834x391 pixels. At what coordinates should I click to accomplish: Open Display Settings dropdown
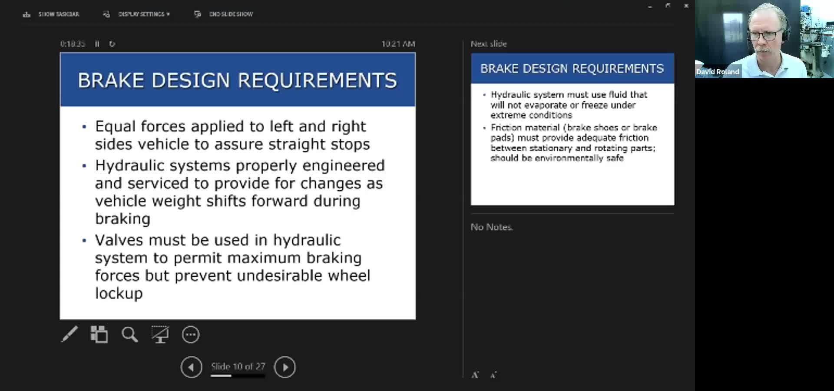tap(136, 14)
